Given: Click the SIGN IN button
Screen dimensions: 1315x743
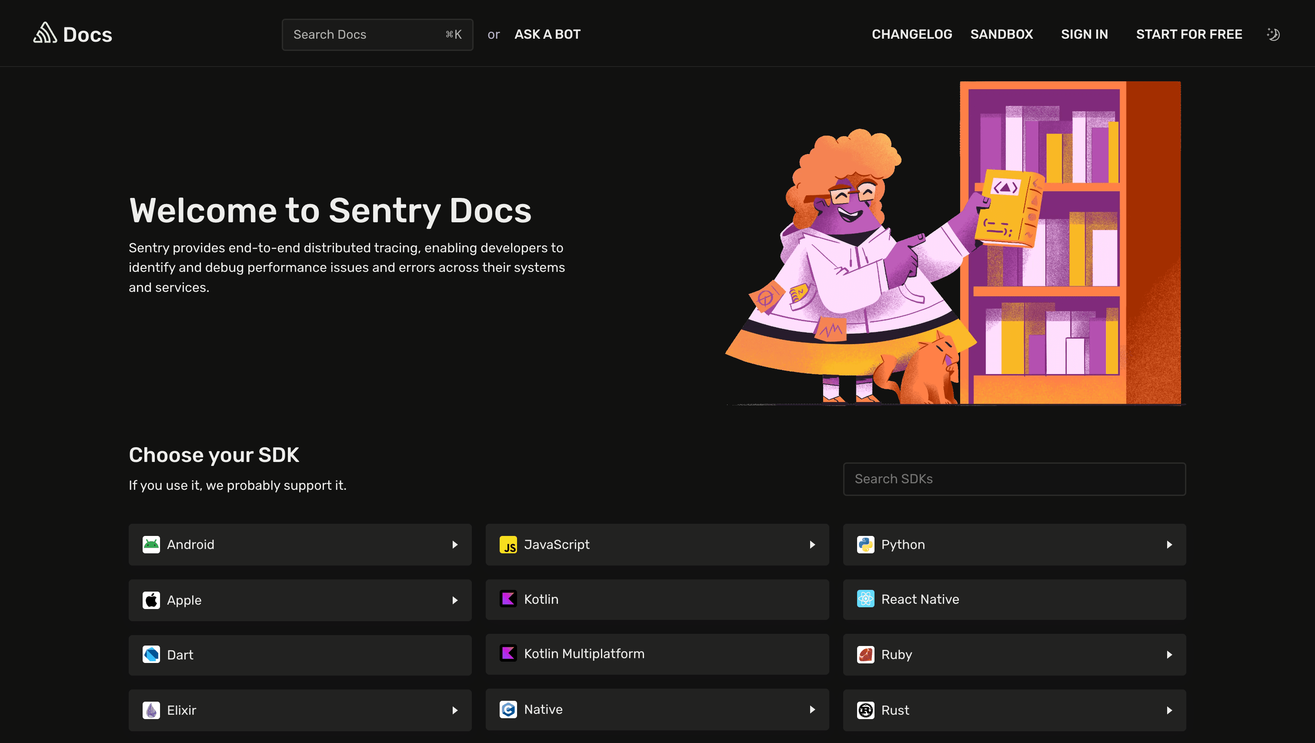Looking at the screenshot, I should 1085,34.
